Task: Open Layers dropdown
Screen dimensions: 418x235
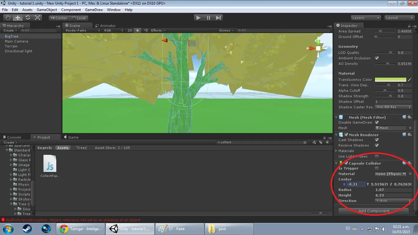Action: 366,18
